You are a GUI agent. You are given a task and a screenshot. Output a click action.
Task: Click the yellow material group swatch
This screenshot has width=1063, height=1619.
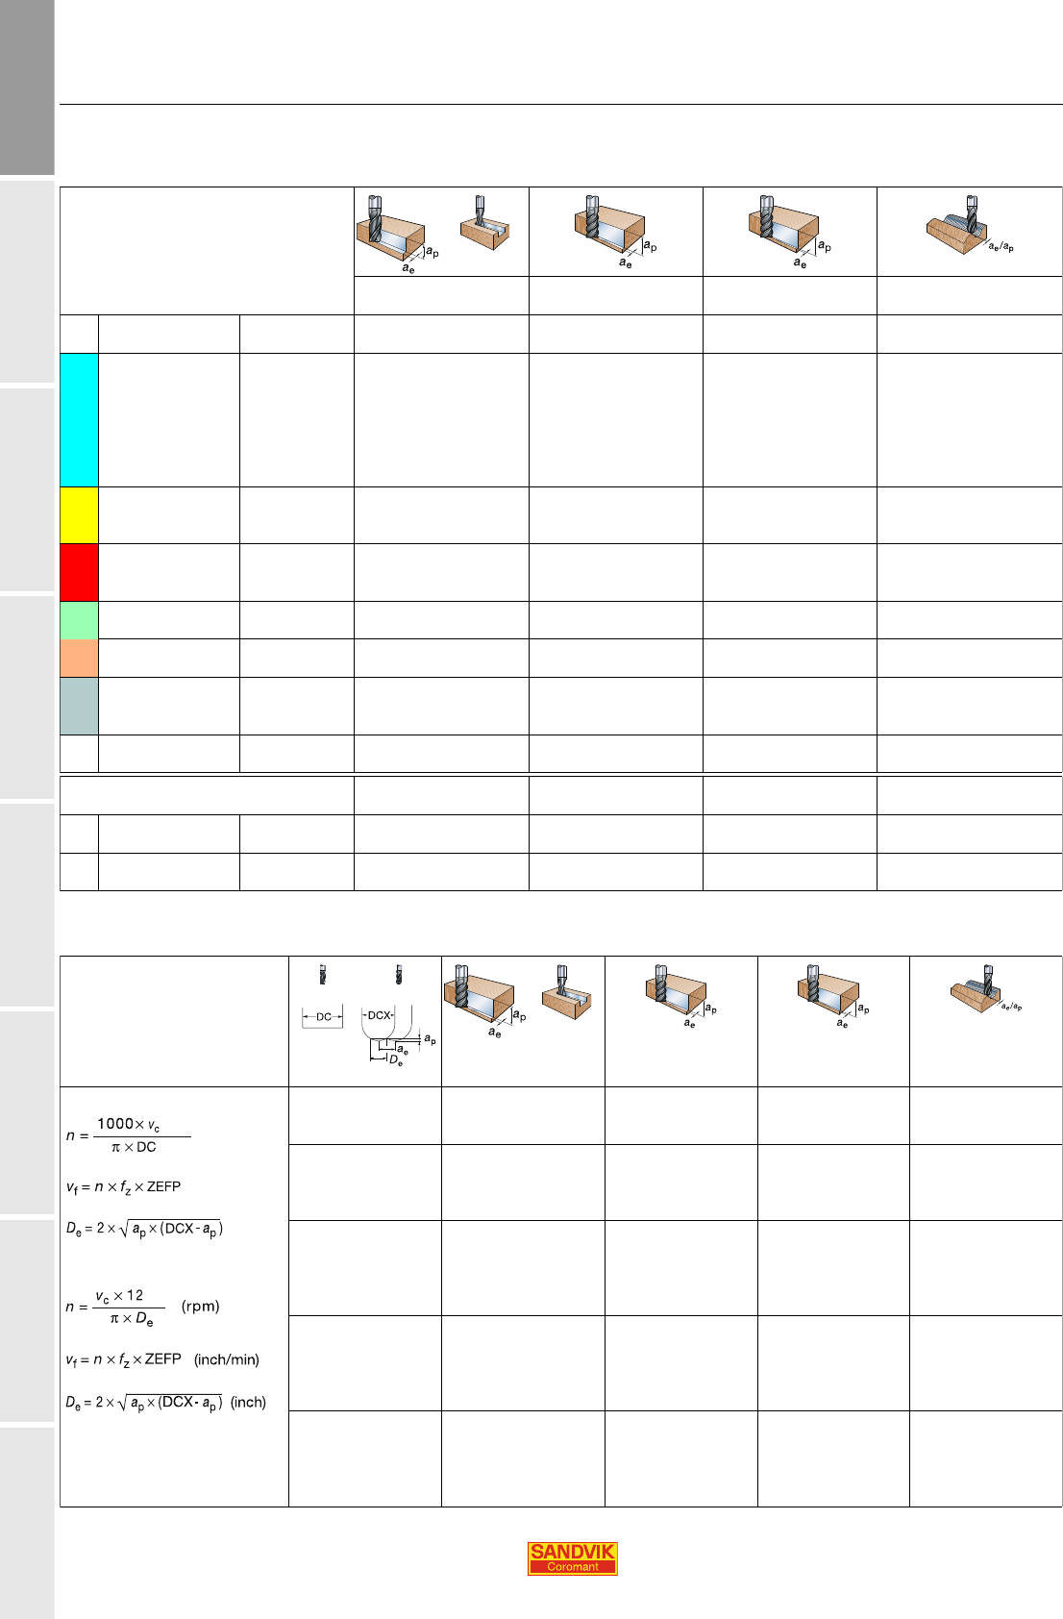pyautogui.click(x=79, y=515)
